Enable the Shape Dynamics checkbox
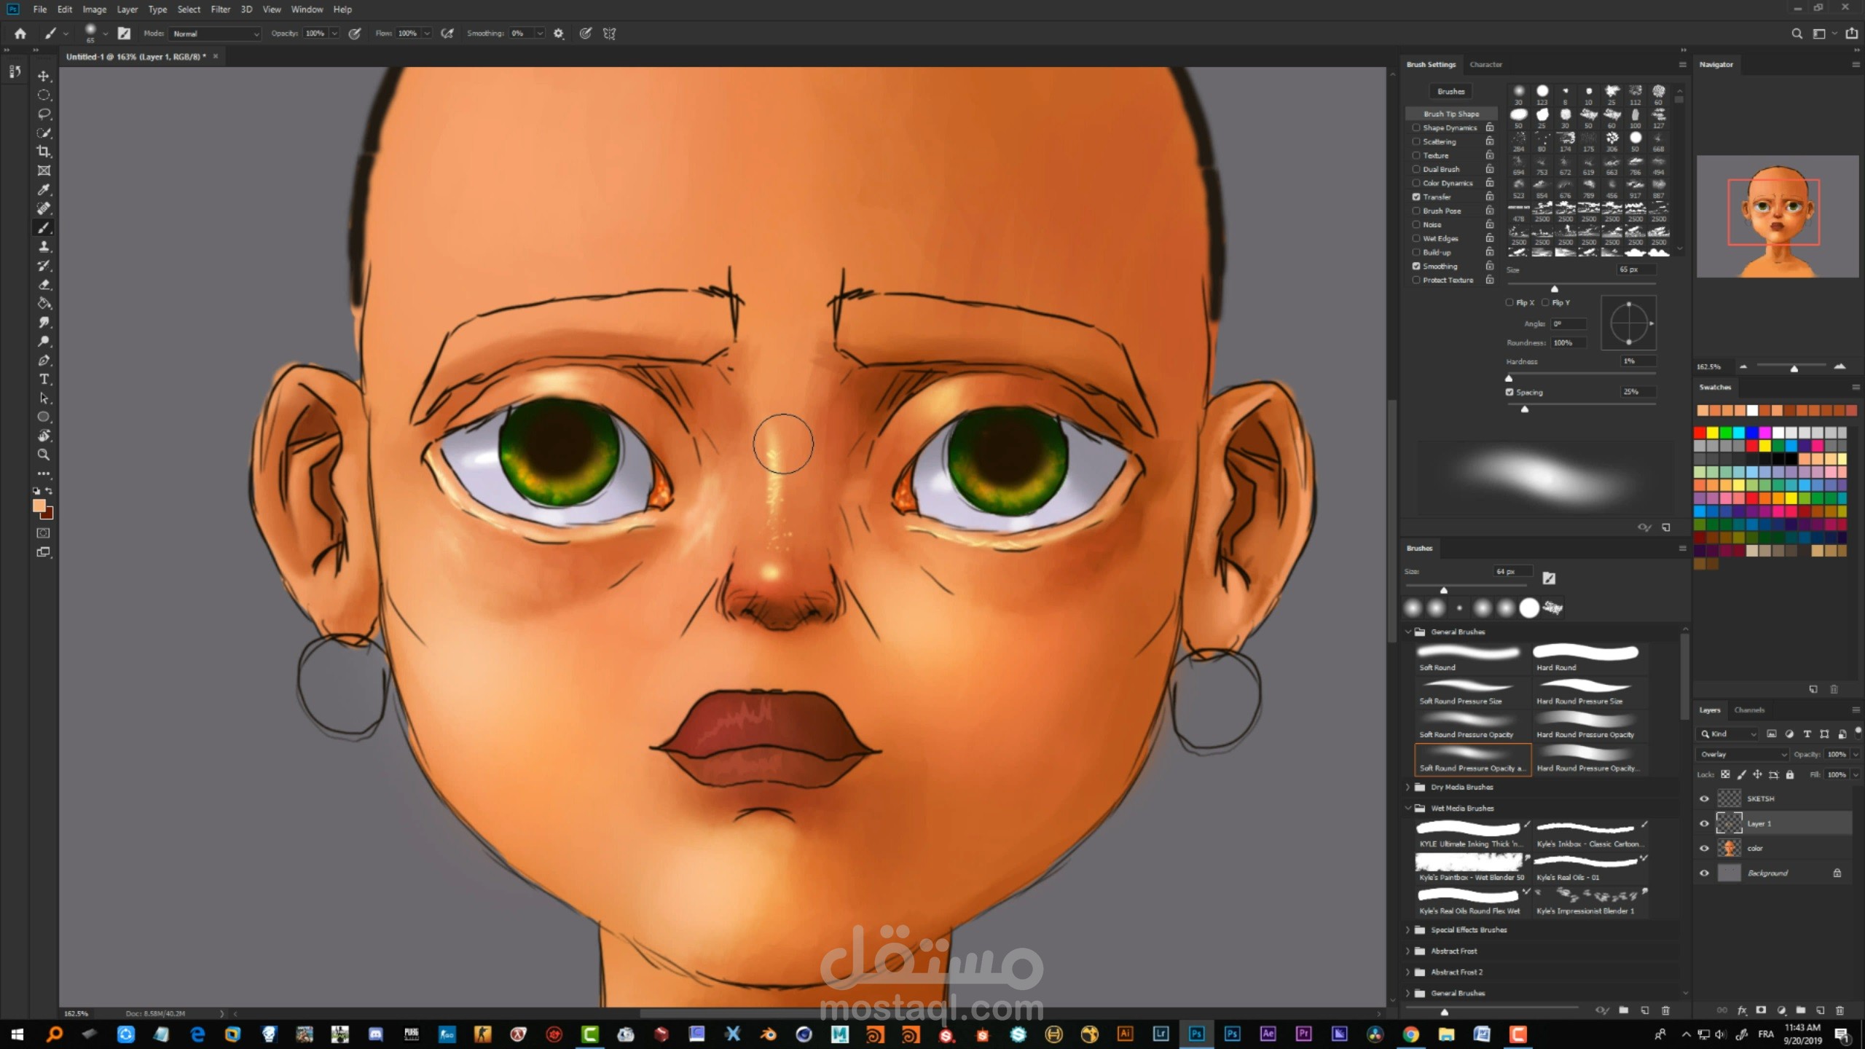Viewport: 1865px width, 1049px height. 1416,127
